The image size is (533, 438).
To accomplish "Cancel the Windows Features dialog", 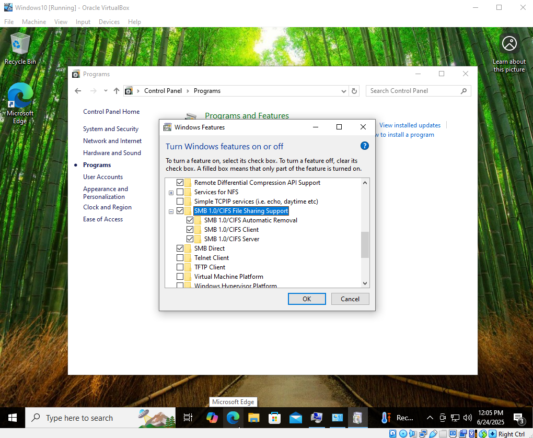I will (x=350, y=299).
